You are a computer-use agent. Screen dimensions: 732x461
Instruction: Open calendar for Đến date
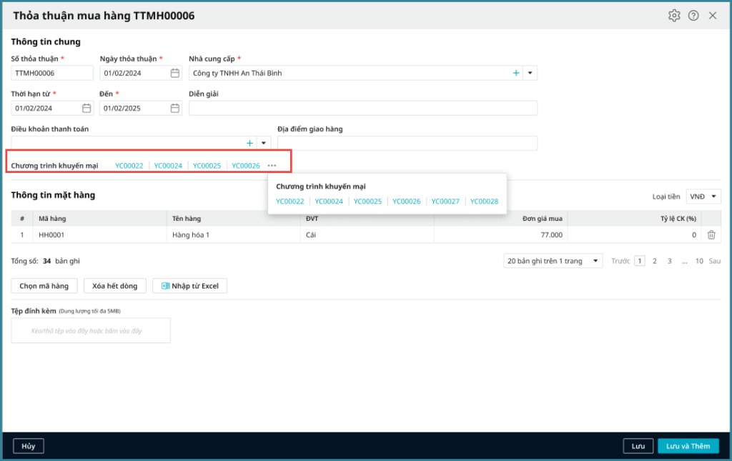pyautogui.click(x=174, y=108)
